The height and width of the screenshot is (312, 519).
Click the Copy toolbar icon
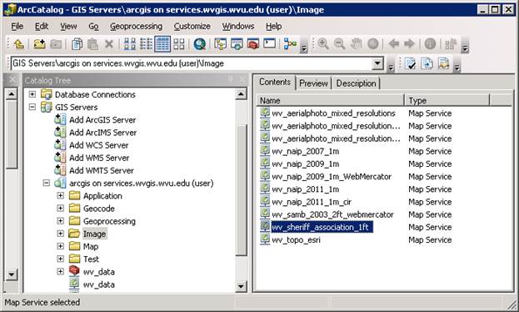[77, 43]
